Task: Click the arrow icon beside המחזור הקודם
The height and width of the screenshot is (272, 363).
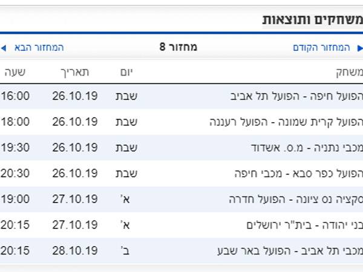Action: pyautogui.click(x=357, y=47)
